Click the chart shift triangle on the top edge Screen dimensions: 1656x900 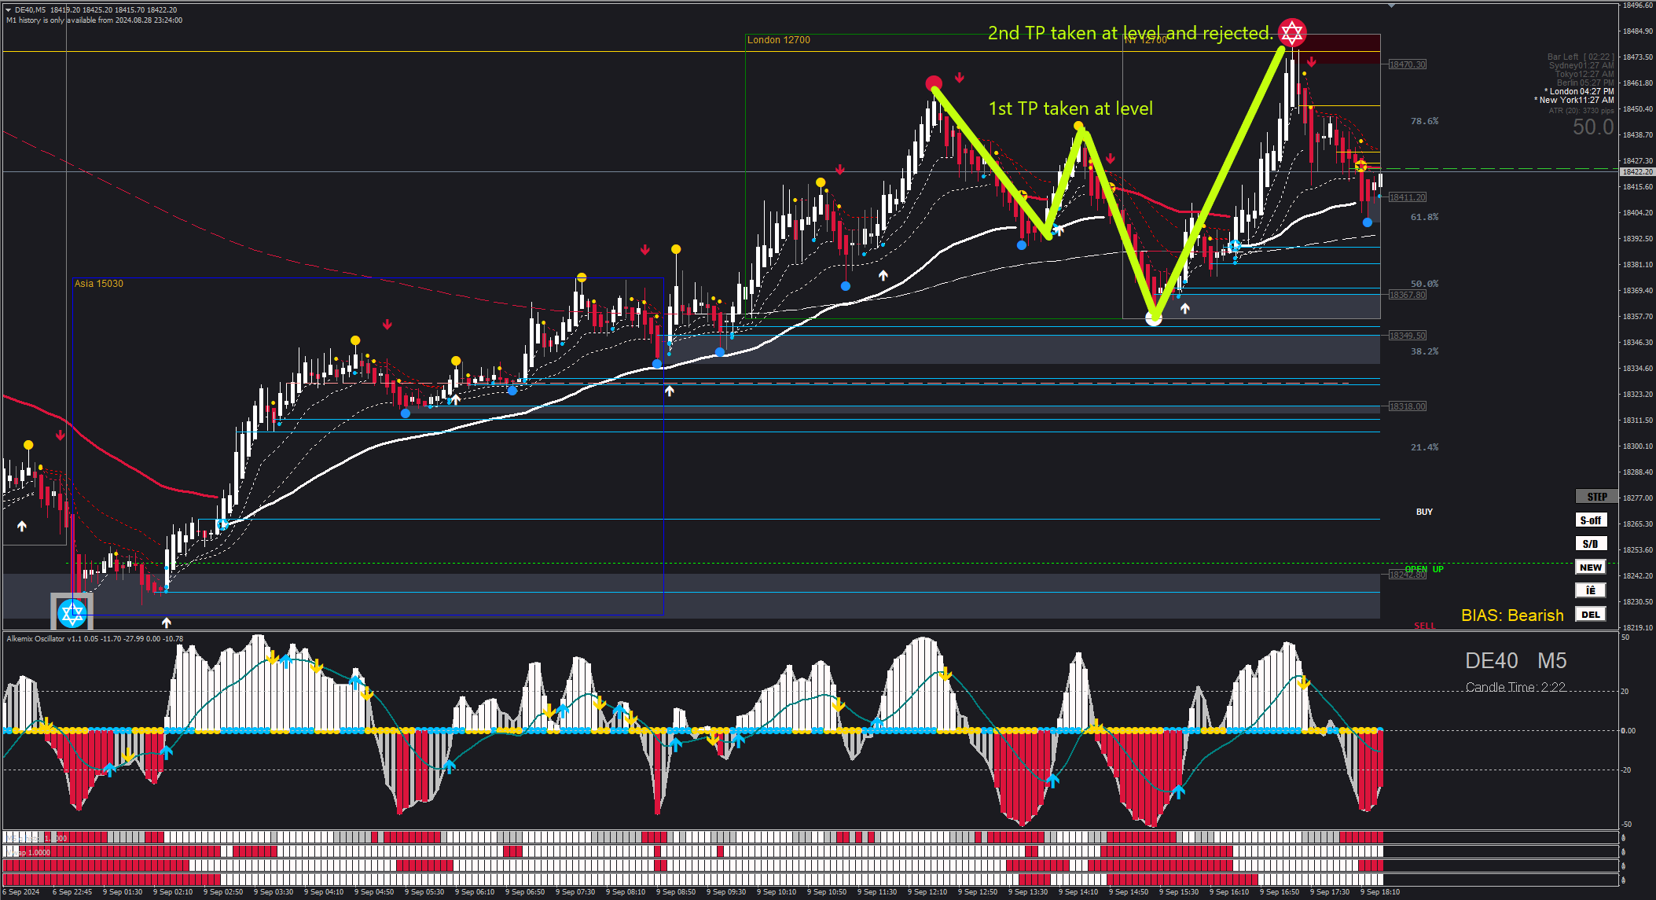(x=1391, y=6)
